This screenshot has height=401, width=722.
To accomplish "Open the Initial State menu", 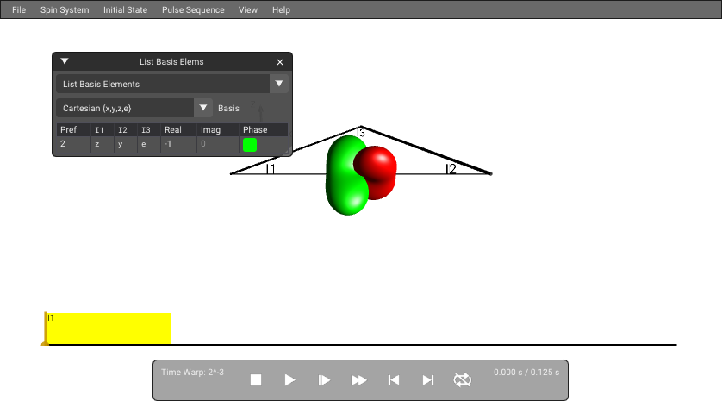I will coord(125,9).
